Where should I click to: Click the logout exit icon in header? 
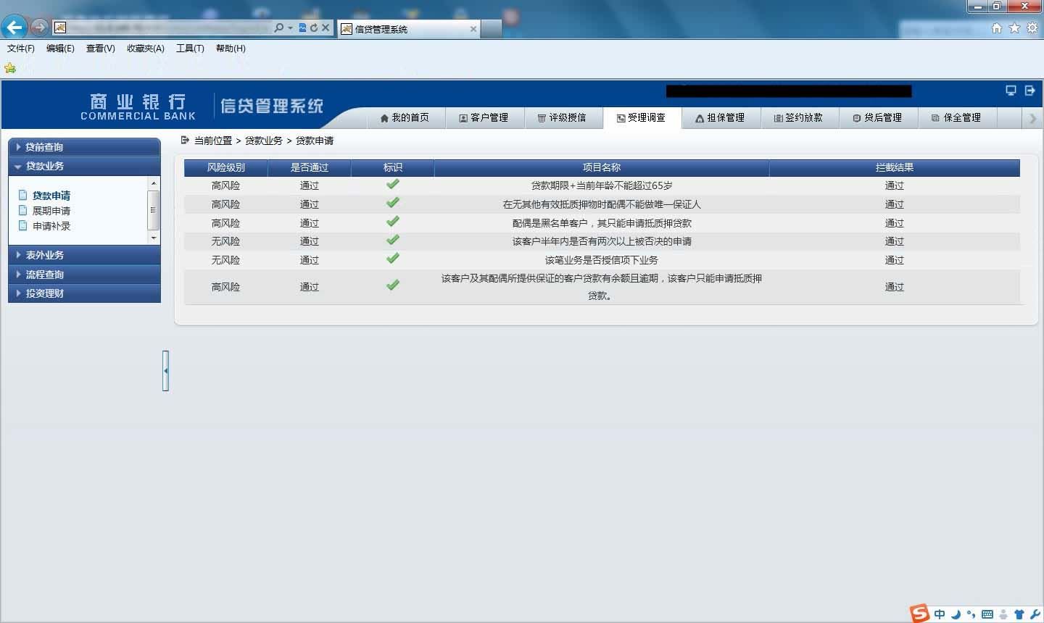click(1029, 91)
